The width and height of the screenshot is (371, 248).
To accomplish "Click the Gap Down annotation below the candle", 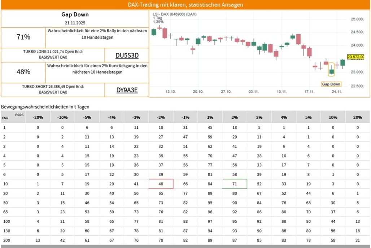I will (331, 84).
